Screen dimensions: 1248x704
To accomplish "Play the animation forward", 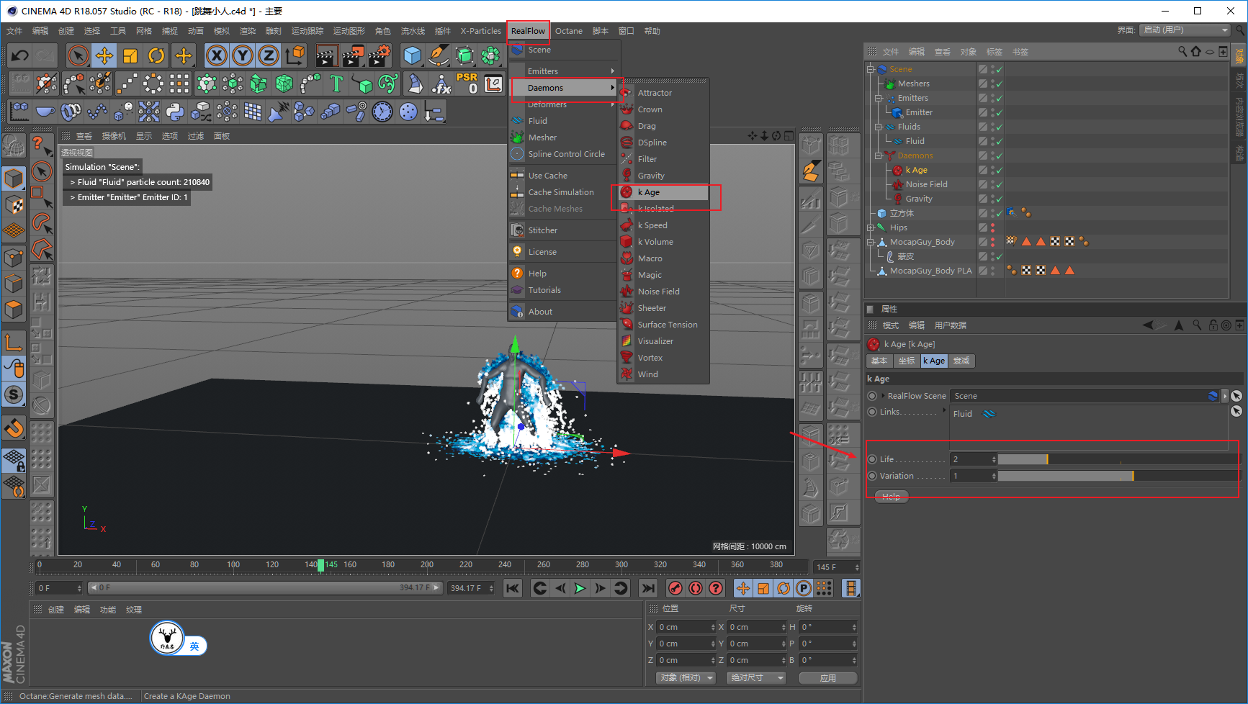I will pos(580,588).
